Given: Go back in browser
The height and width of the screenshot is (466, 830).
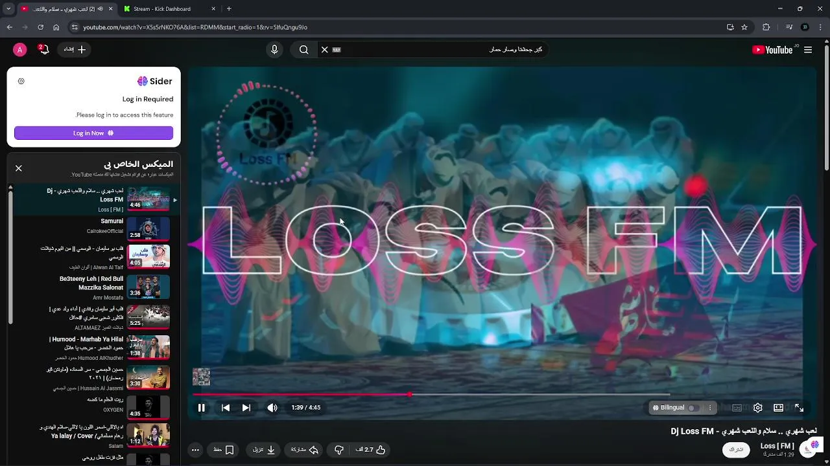Looking at the screenshot, I should (x=9, y=27).
